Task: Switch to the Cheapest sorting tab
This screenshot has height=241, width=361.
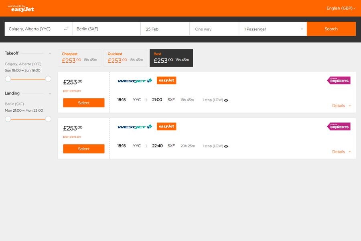Action: click(x=79, y=57)
